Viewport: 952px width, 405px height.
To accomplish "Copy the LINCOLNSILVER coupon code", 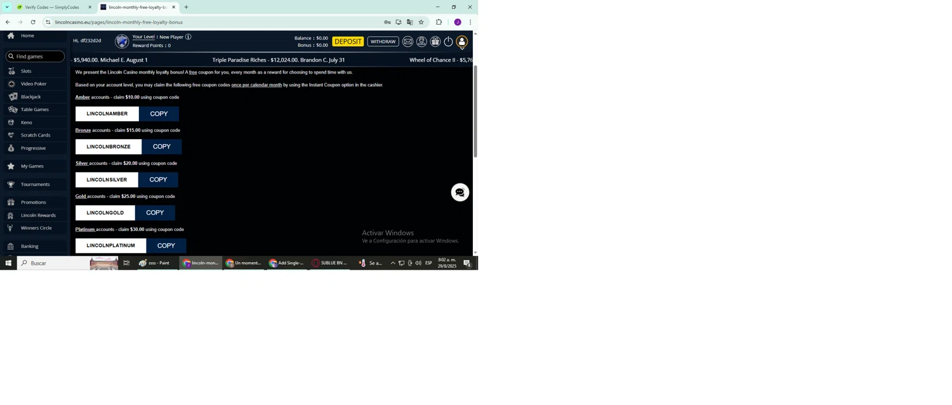I will pyautogui.click(x=158, y=180).
